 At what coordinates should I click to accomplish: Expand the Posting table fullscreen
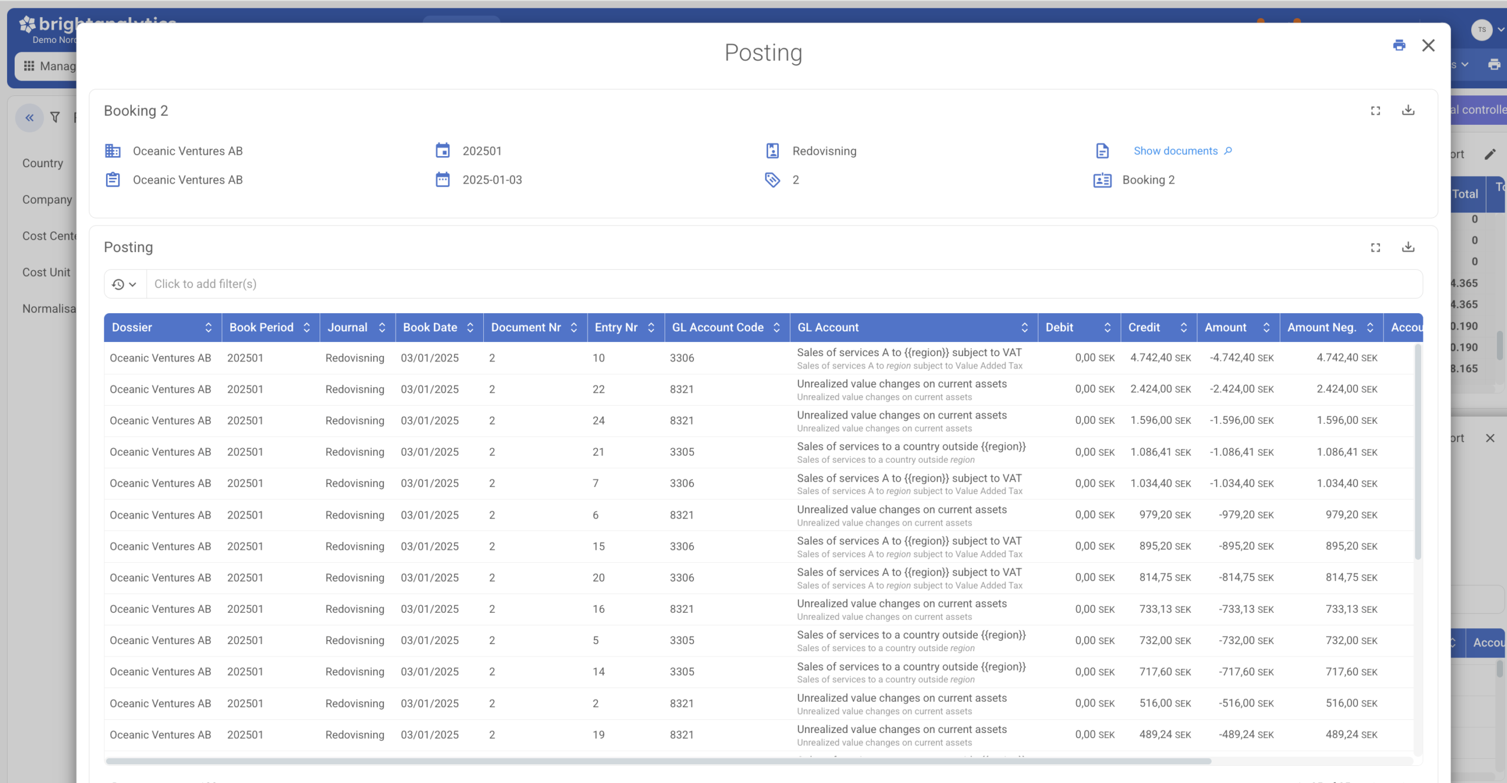click(1375, 248)
